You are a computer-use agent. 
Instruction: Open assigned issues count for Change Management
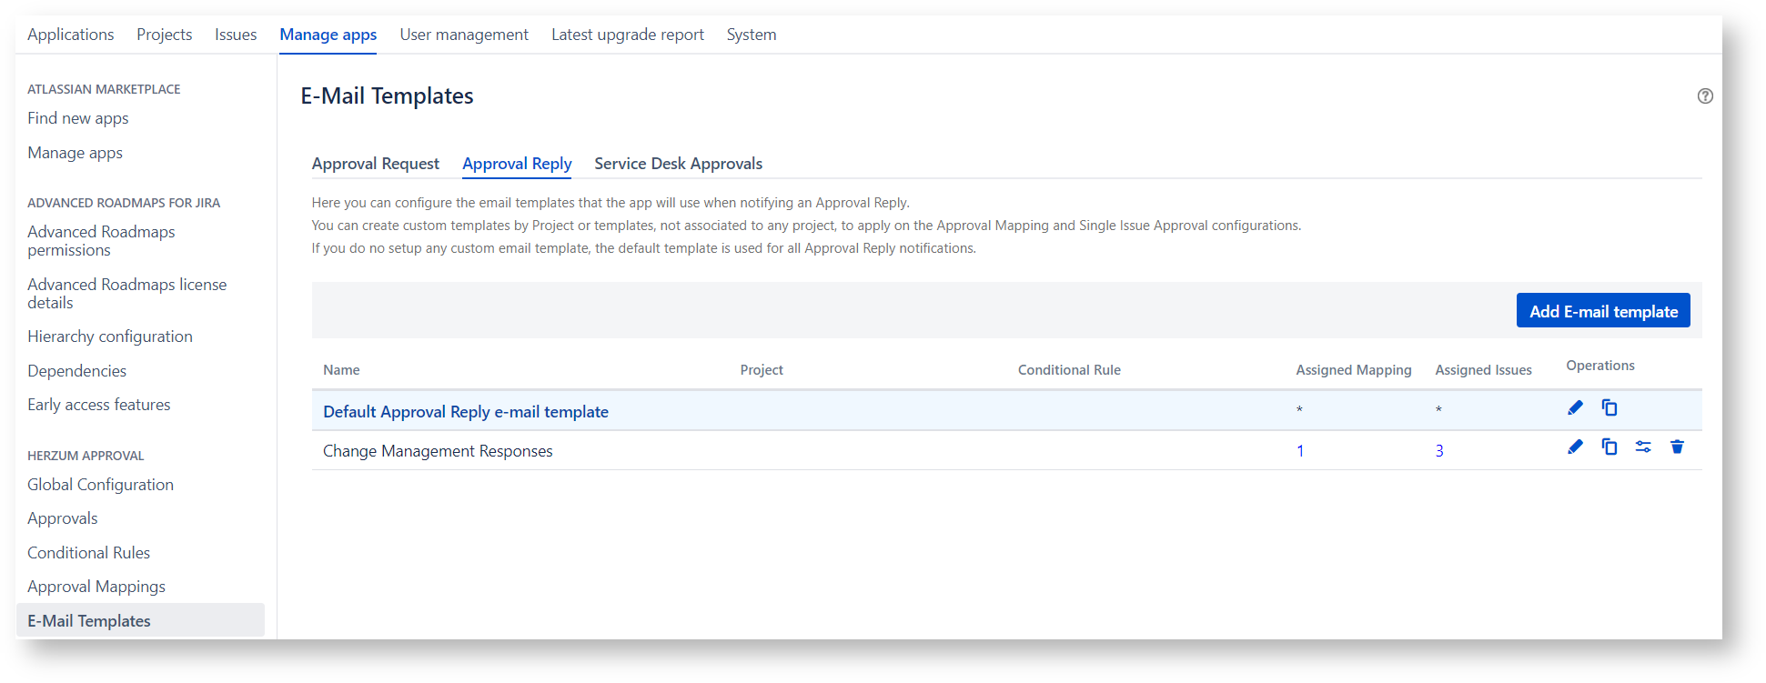1439,451
